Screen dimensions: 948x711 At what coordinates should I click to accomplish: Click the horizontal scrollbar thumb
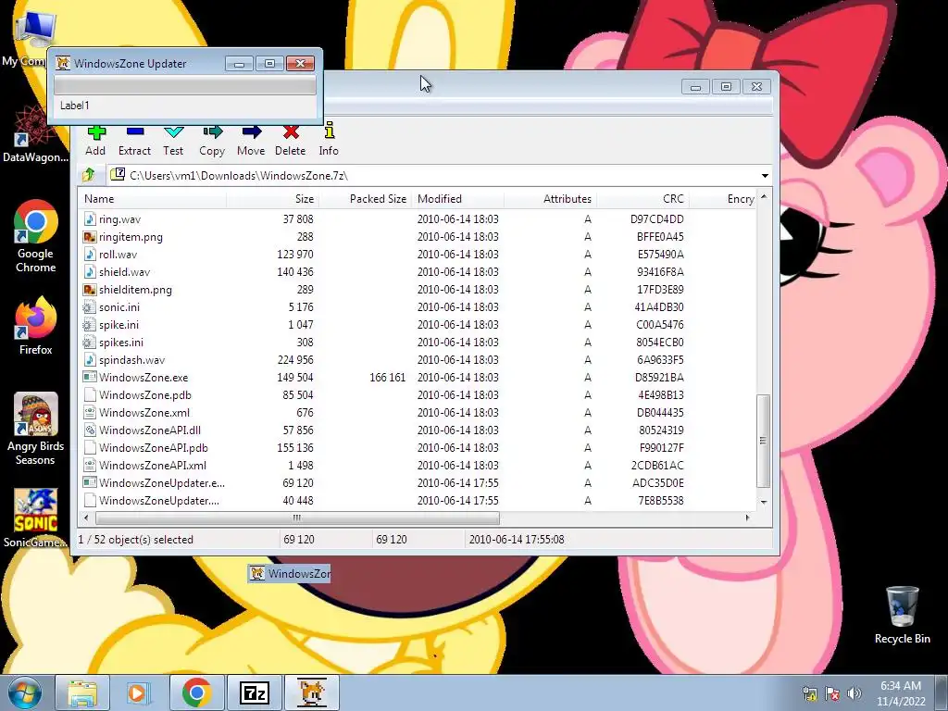click(x=297, y=518)
